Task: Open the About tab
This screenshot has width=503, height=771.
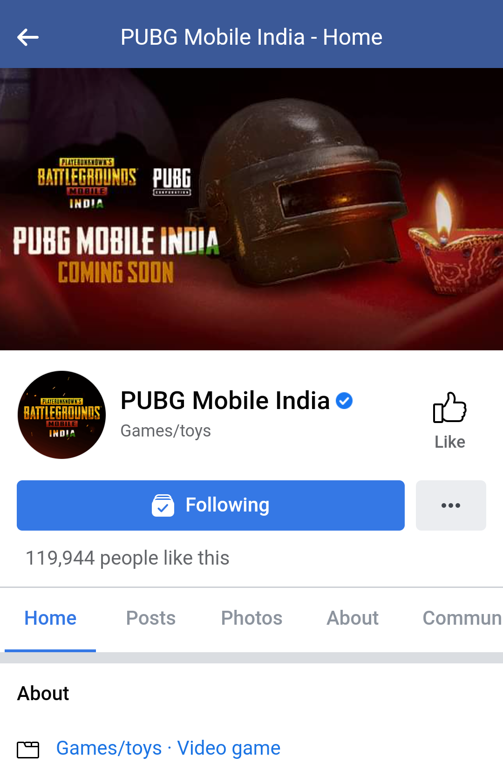Action: click(x=353, y=618)
